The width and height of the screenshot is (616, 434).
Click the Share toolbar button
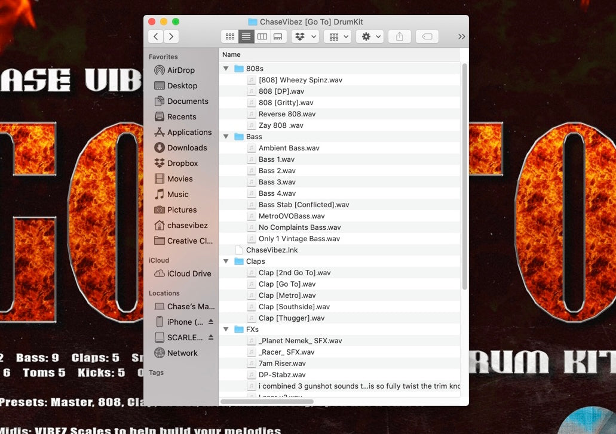coord(400,36)
